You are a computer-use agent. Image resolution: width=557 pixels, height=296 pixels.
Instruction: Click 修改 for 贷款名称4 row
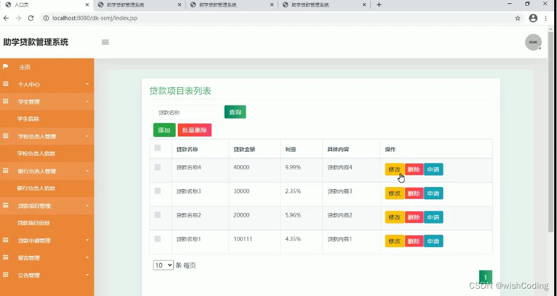tap(394, 170)
